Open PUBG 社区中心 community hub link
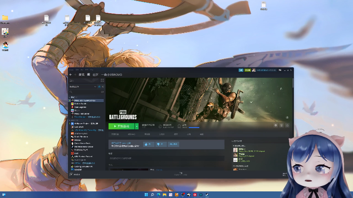The image size is (353, 198). 131,134
